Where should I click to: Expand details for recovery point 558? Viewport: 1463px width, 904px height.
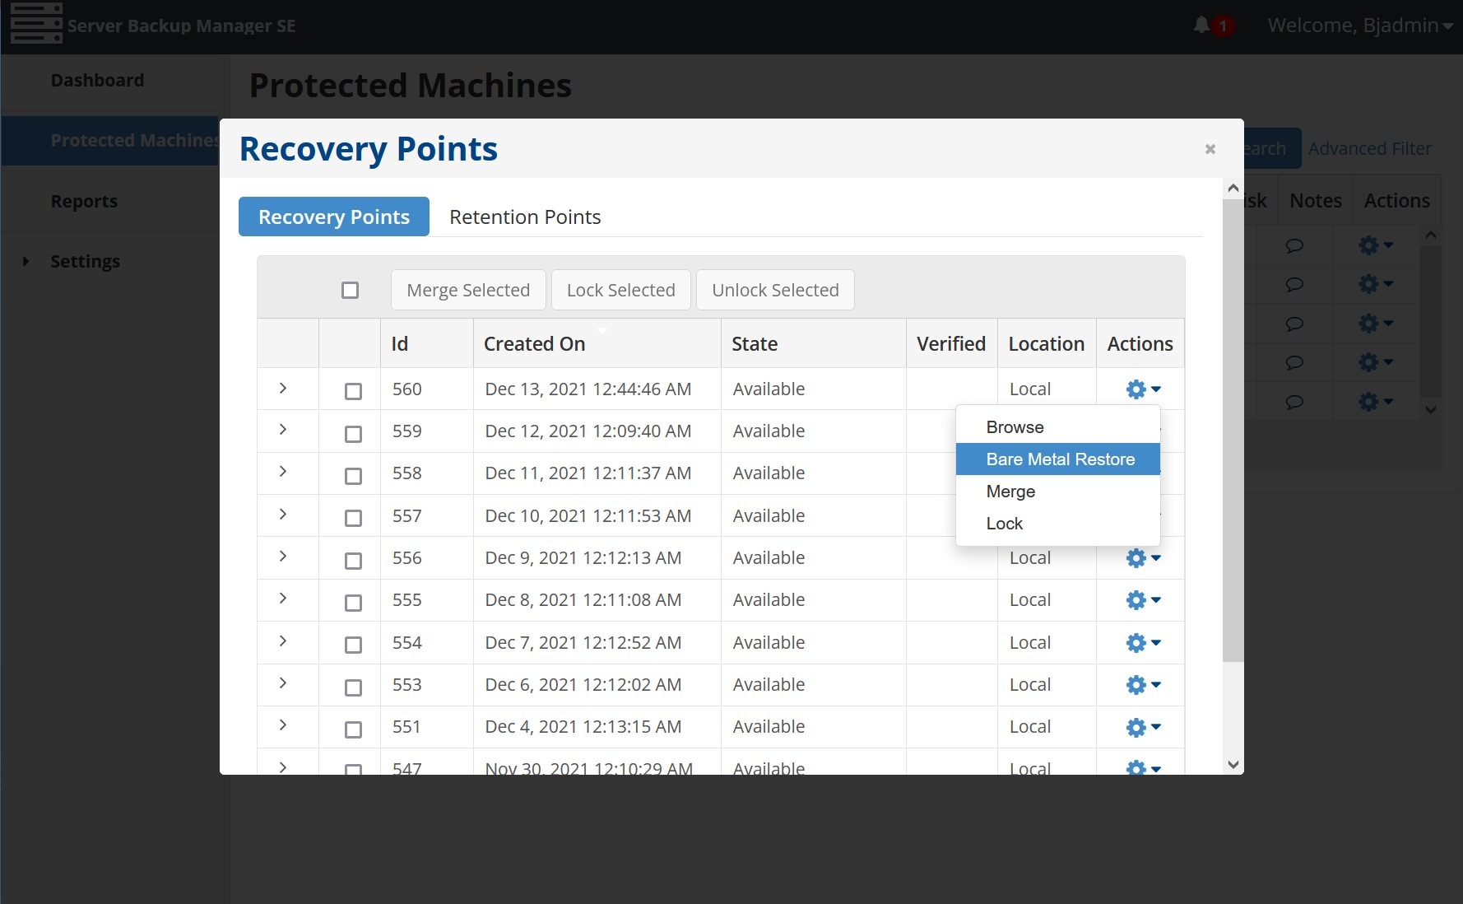[284, 473]
